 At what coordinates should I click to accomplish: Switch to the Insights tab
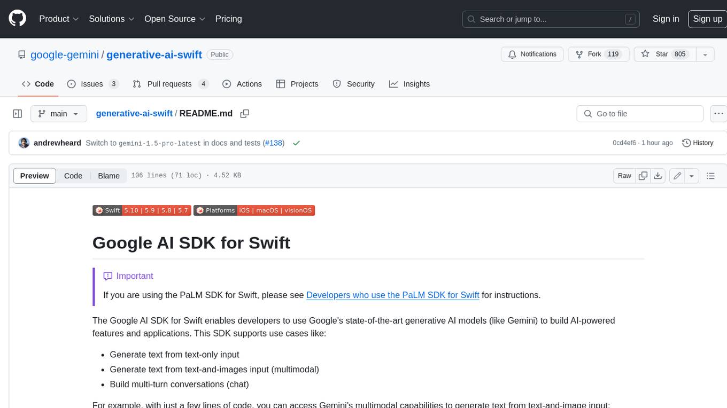click(409, 84)
